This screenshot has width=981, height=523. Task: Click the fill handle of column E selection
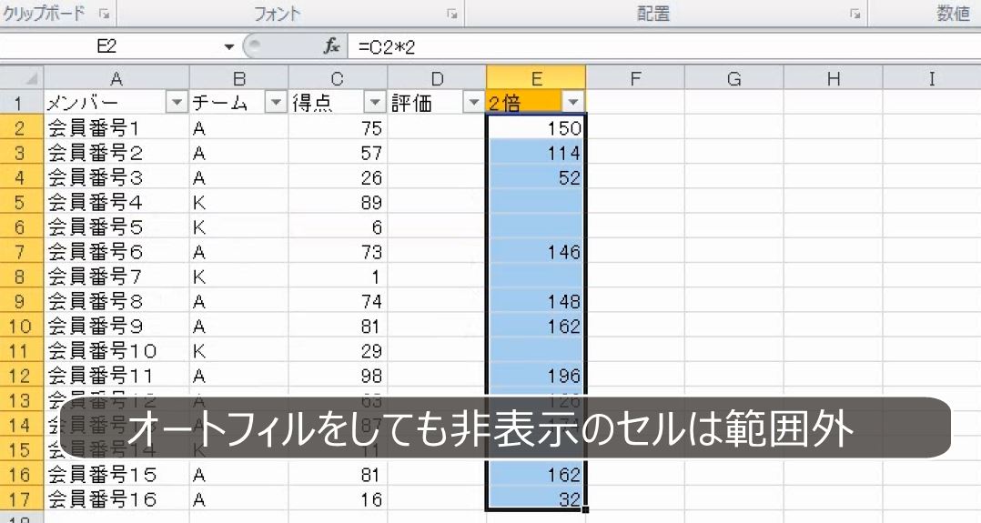coord(585,510)
